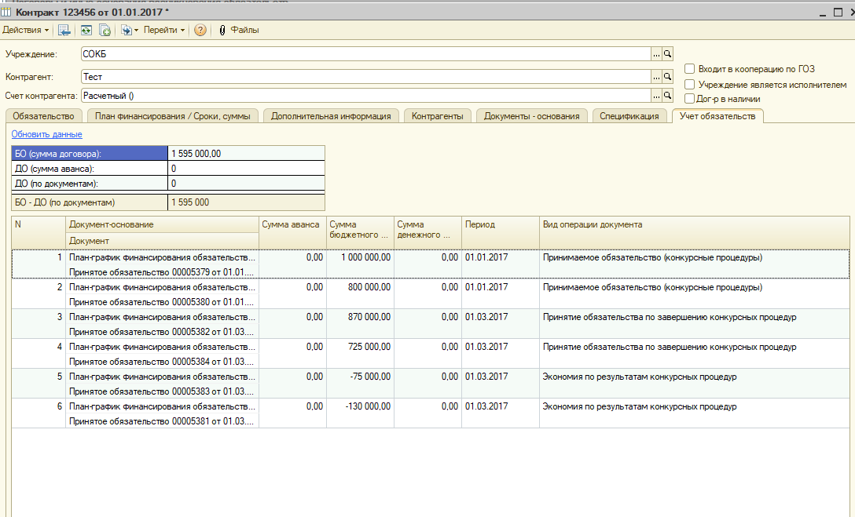Open the magnifier icon for Учреждение field
Viewport: 855px width, 517px height.
[667, 54]
